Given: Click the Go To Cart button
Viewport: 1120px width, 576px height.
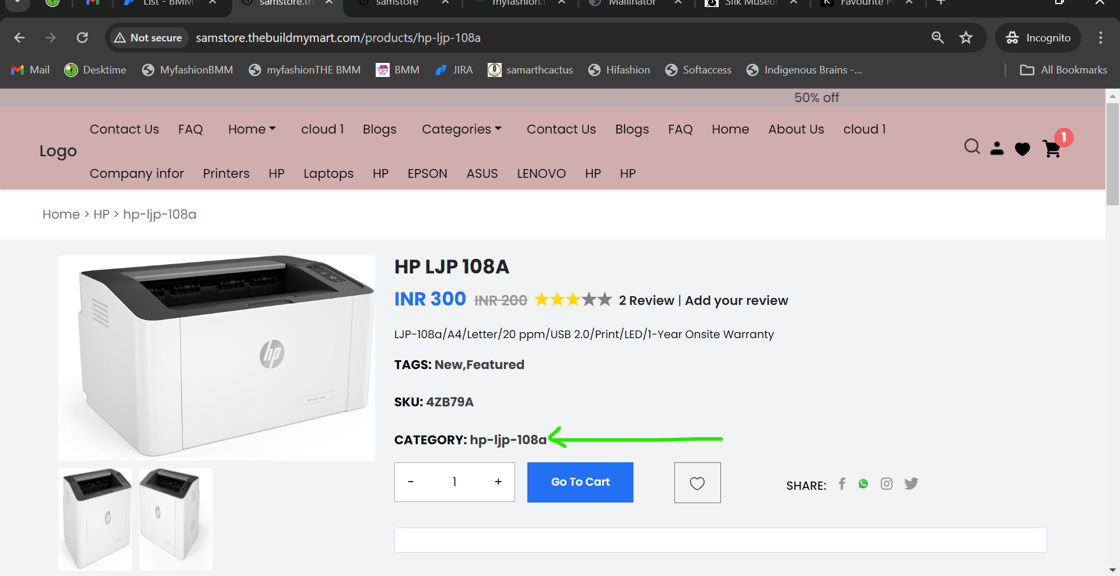Looking at the screenshot, I should [x=580, y=483].
